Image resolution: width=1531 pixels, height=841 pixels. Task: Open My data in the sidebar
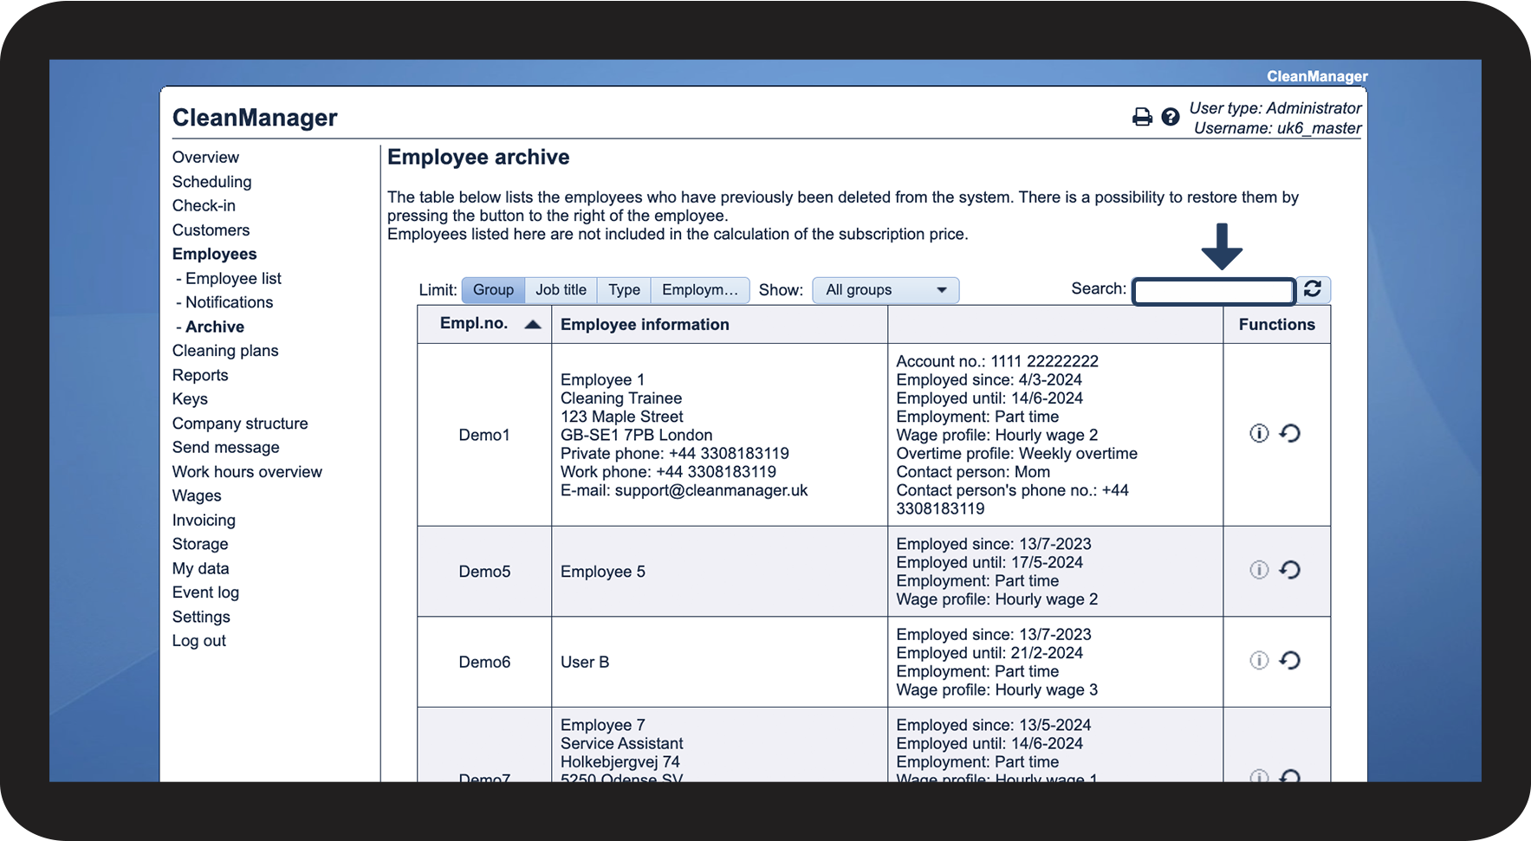click(x=200, y=568)
